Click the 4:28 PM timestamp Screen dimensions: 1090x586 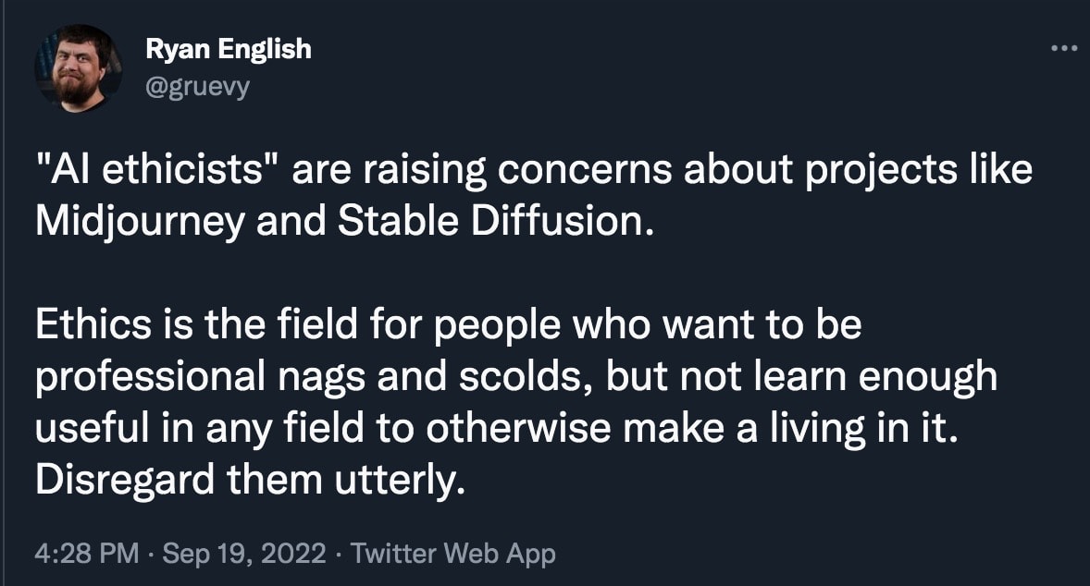87,554
